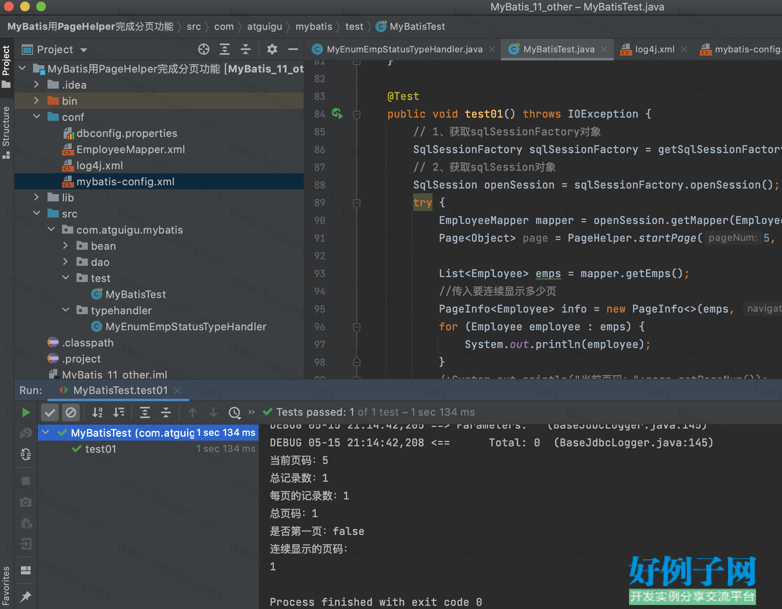Collapse MyBatisTest result node
Screen dimensions: 782x609
coord(46,433)
